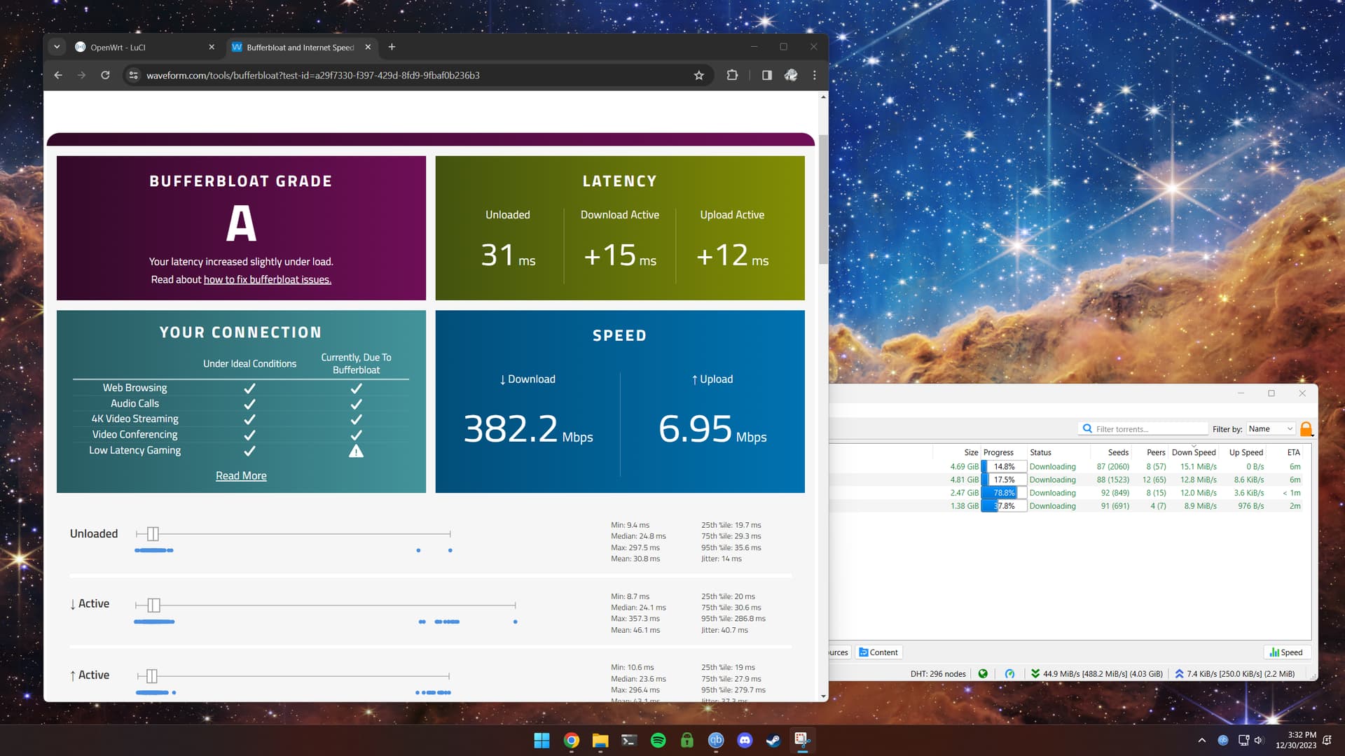Image resolution: width=1345 pixels, height=756 pixels.
Task: Sort torrents by Status column header
Action: [x=1040, y=452]
